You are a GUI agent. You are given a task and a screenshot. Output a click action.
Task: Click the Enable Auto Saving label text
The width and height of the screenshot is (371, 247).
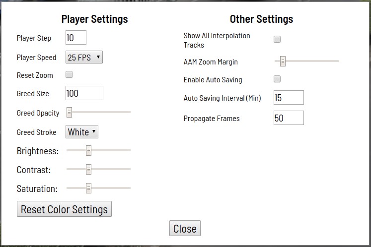coord(213,80)
